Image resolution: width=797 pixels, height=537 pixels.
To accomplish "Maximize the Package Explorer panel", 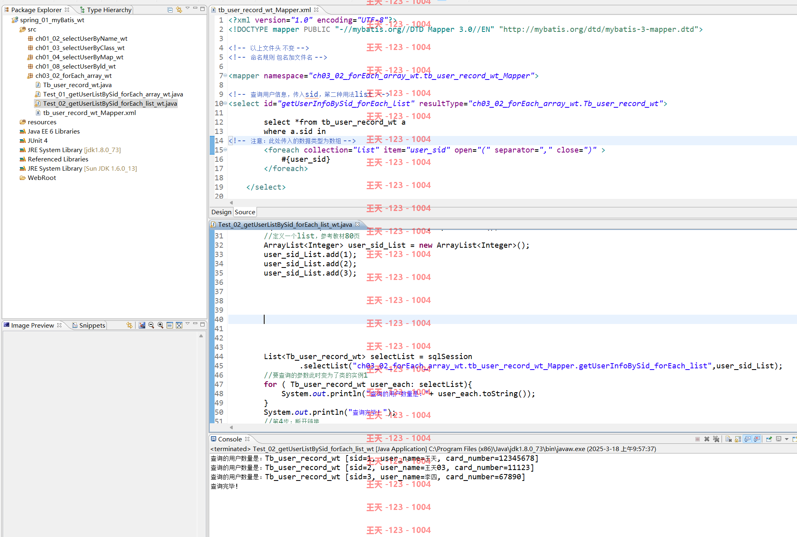I will [x=202, y=8].
